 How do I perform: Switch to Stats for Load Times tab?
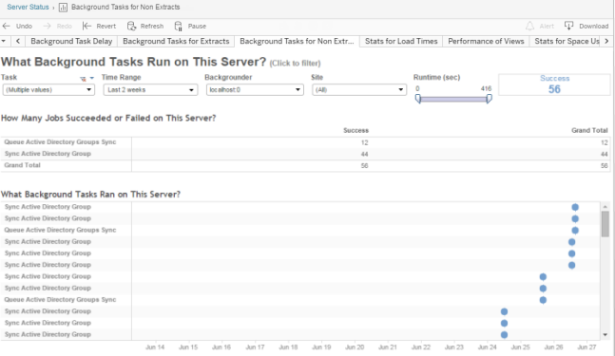(x=401, y=41)
